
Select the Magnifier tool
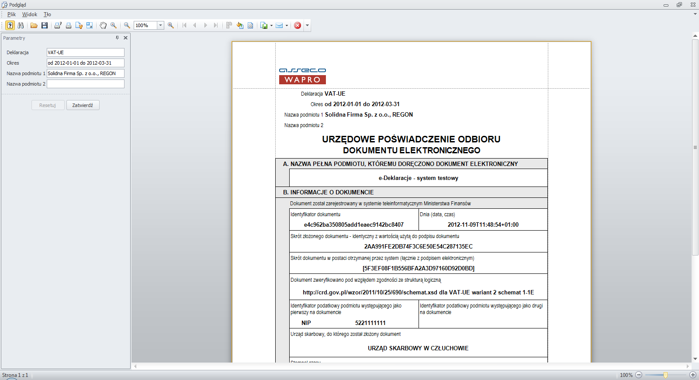[114, 25]
